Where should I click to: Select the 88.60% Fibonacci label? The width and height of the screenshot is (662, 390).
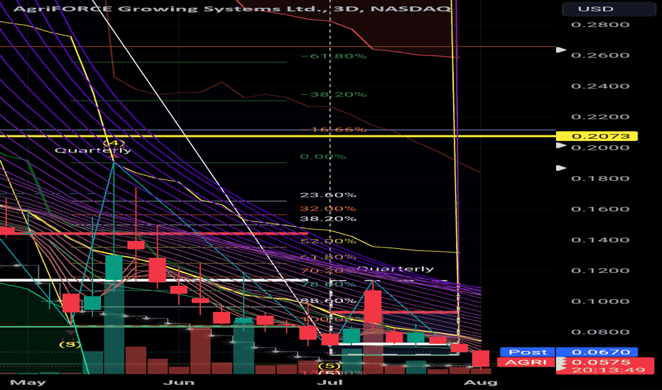(x=328, y=301)
